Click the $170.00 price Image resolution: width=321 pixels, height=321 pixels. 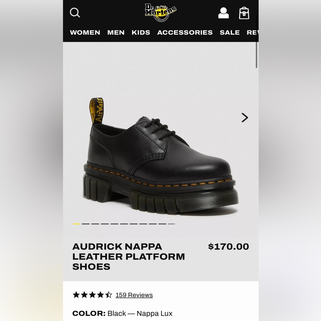coord(229,247)
